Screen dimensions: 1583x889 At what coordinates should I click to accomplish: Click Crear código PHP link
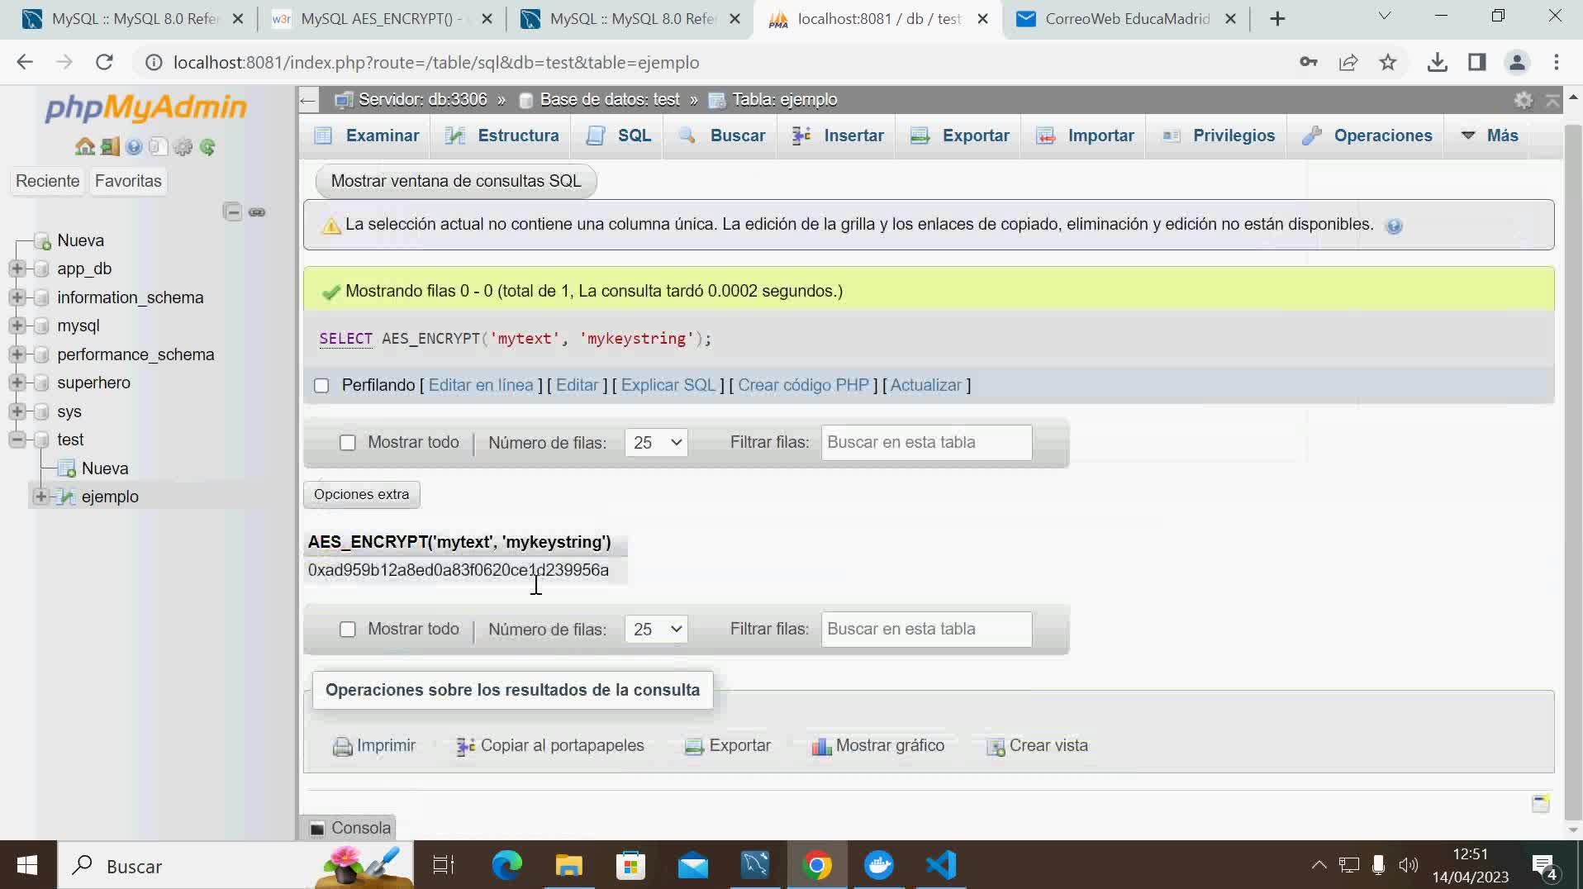click(803, 386)
